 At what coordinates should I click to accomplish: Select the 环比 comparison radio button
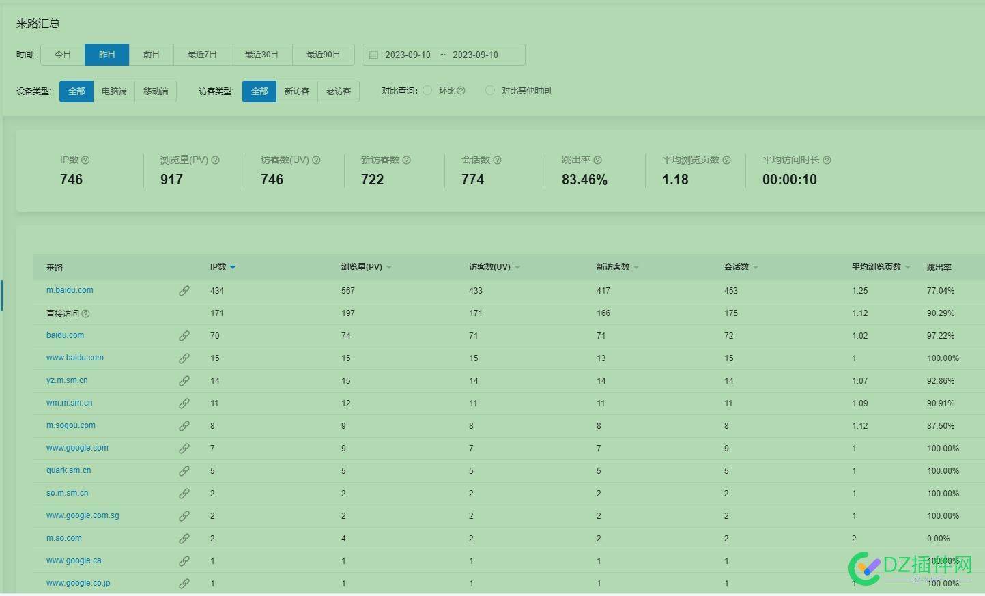[427, 90]
